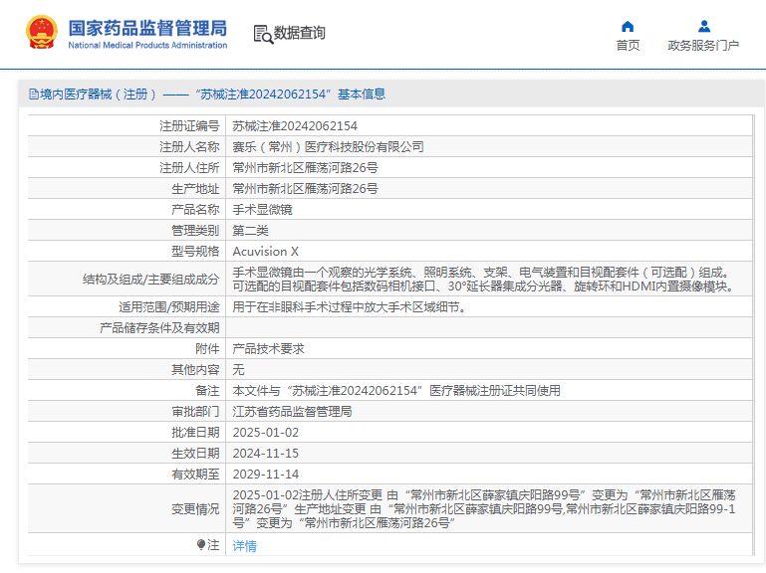Viewport: 766px width, 573px height.
Task: Click the document icon before 境内医疗器械
Action: tap(33, 94)
